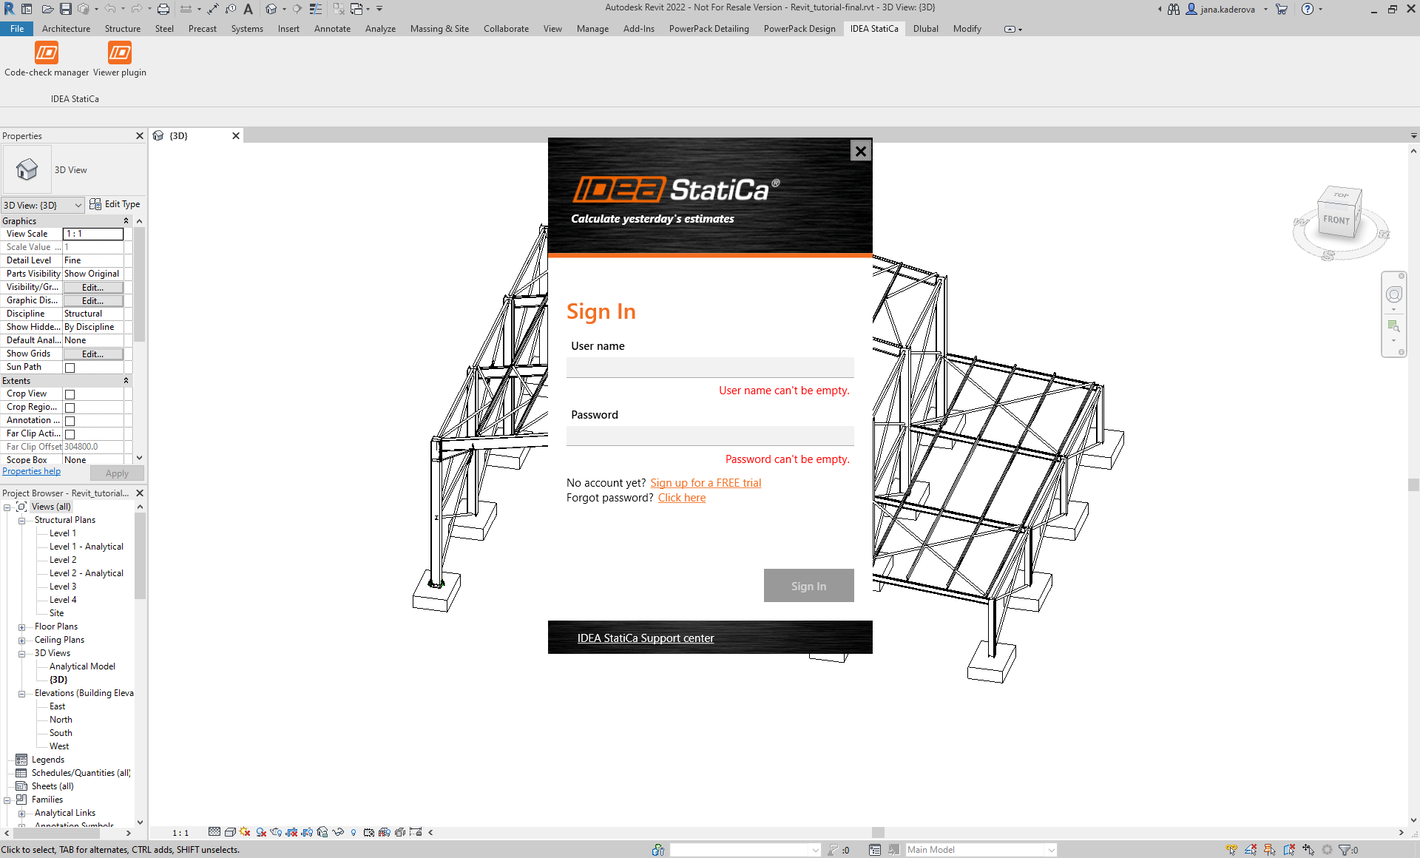Click the 3D View dropdown selector
The height and width of the screenshot is (858, 1420).
[x=41, y=204]
